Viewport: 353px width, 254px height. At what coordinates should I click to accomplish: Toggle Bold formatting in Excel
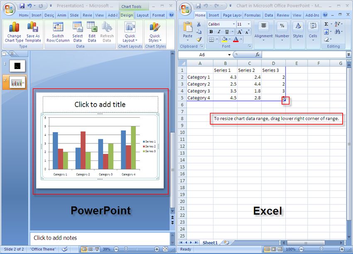[211, 32]
